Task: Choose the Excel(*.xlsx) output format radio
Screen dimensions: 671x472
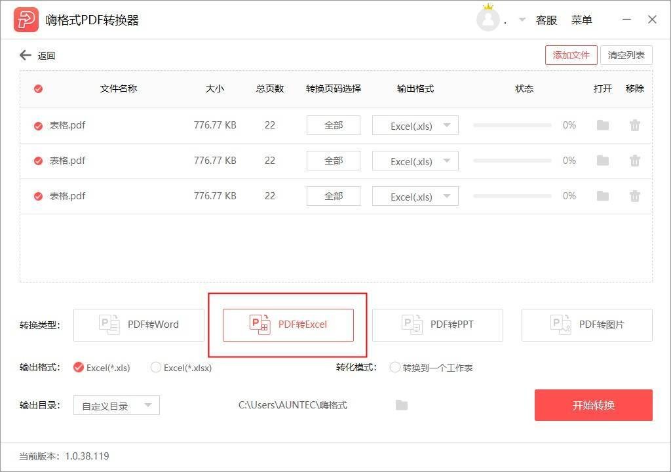Action: point(156,367)
